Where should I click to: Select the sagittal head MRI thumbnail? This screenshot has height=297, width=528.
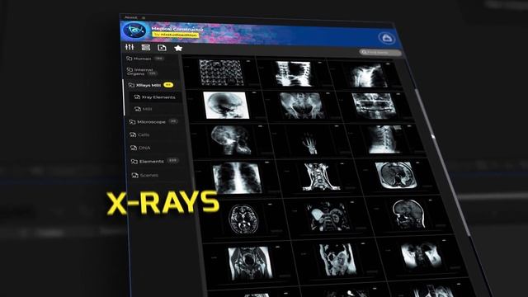click(x=409, y=214)
